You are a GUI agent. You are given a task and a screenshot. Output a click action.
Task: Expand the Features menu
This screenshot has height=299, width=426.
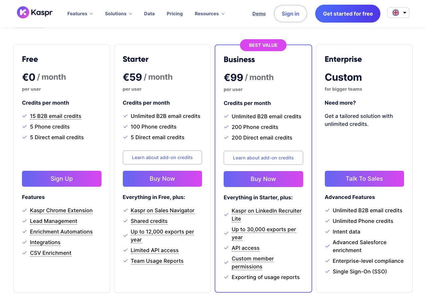(80, 14)
